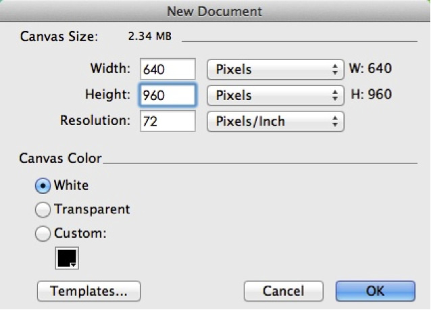Open the Templates... button
Screen dimensions: 431x310
click(x=88, y=291)
